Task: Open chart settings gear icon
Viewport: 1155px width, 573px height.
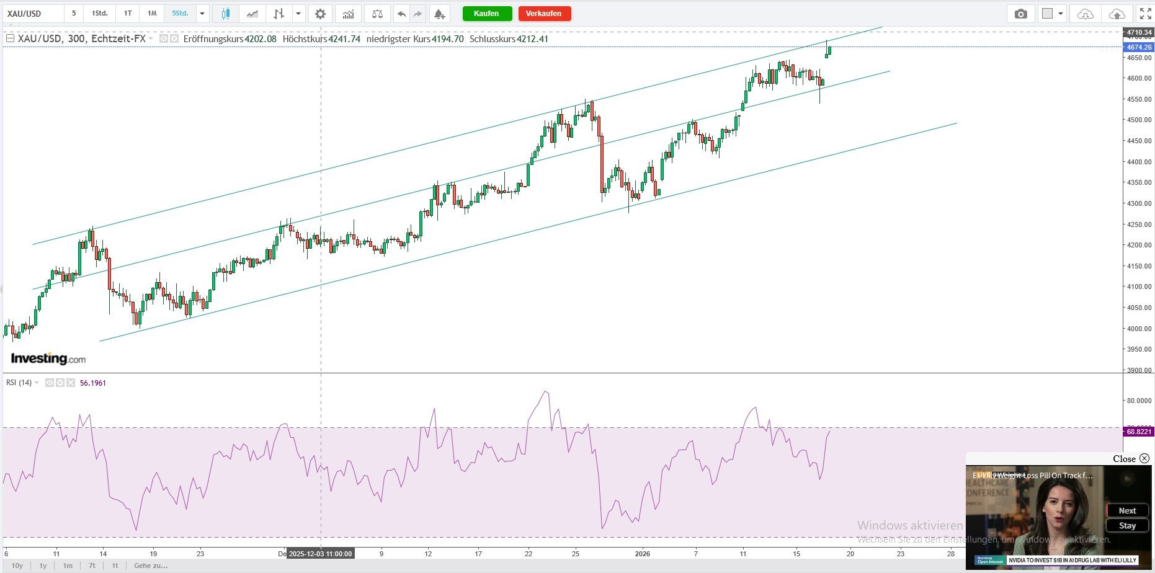Action: tap(320, 14)
